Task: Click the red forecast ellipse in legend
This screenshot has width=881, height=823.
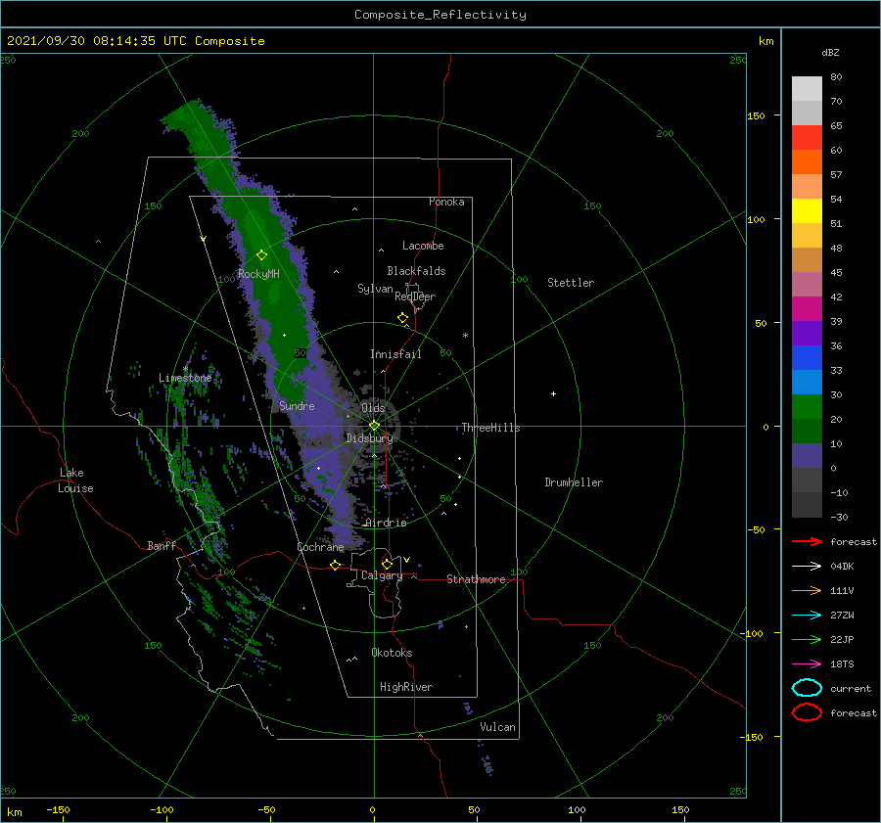Action: tap(807, 712)
